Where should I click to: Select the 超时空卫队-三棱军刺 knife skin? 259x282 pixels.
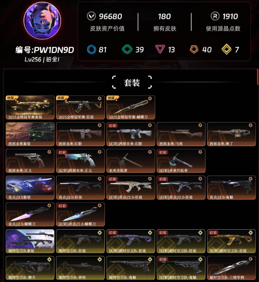231,268
